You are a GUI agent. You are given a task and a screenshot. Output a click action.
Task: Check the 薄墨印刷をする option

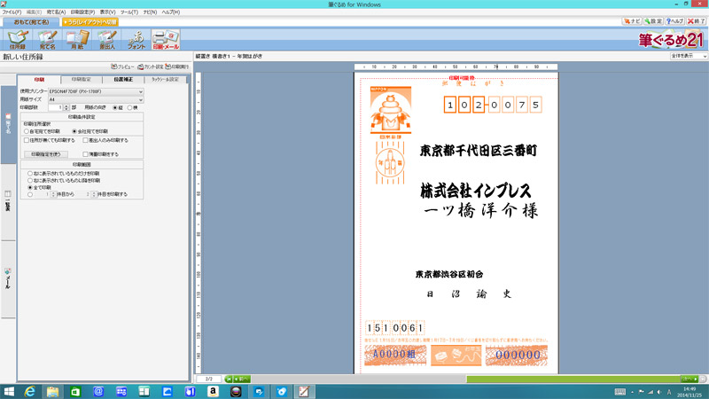coord(86,153)
